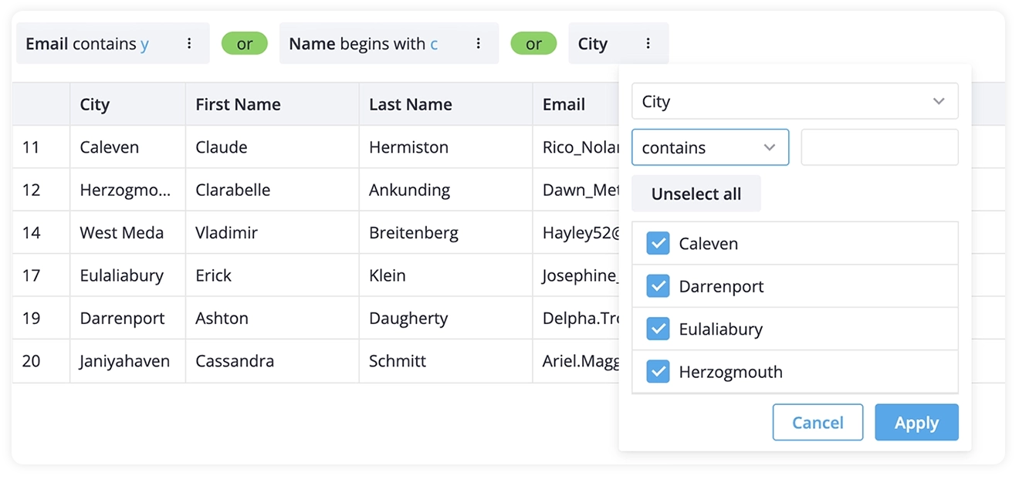Cancel the City filter dialog
Image resolution: width=1019 pixels, height=486 pixels.
[x=818, y=422]
